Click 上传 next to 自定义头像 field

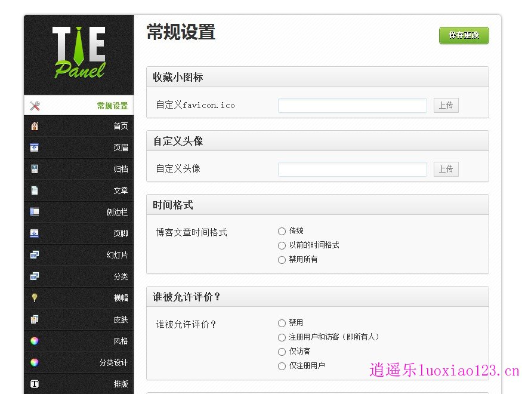446,169
